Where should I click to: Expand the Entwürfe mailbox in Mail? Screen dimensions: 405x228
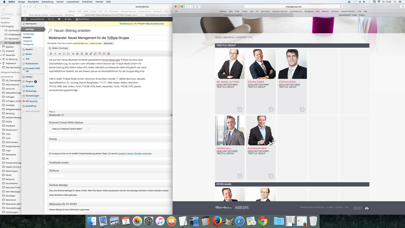(1, 51)
